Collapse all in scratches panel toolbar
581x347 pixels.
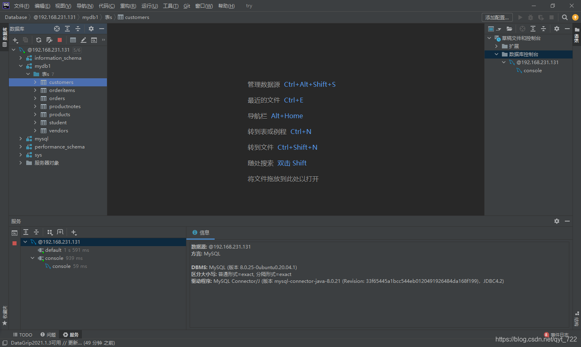tap(543, 29)
